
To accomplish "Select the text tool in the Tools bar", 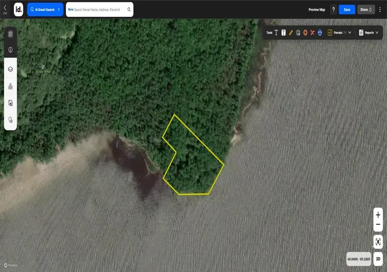I will click(276, 33).
